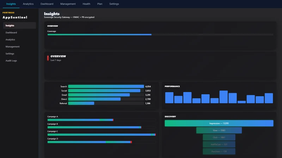282x158 pixels.
Task: Click the FORTRESS brand label
Action: coord(8,13)
